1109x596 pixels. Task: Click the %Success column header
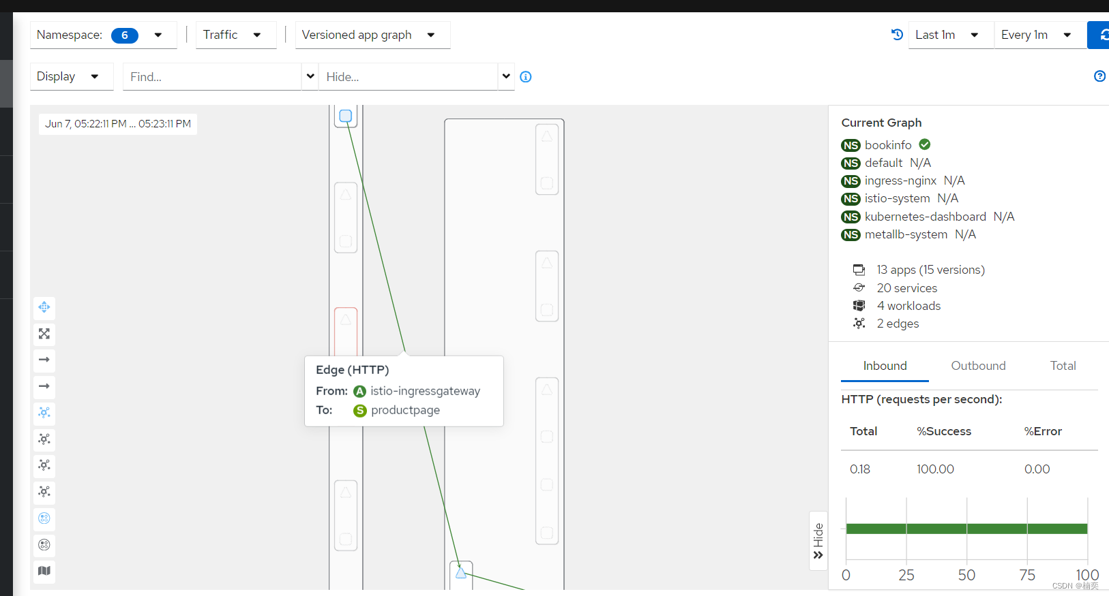944,431
